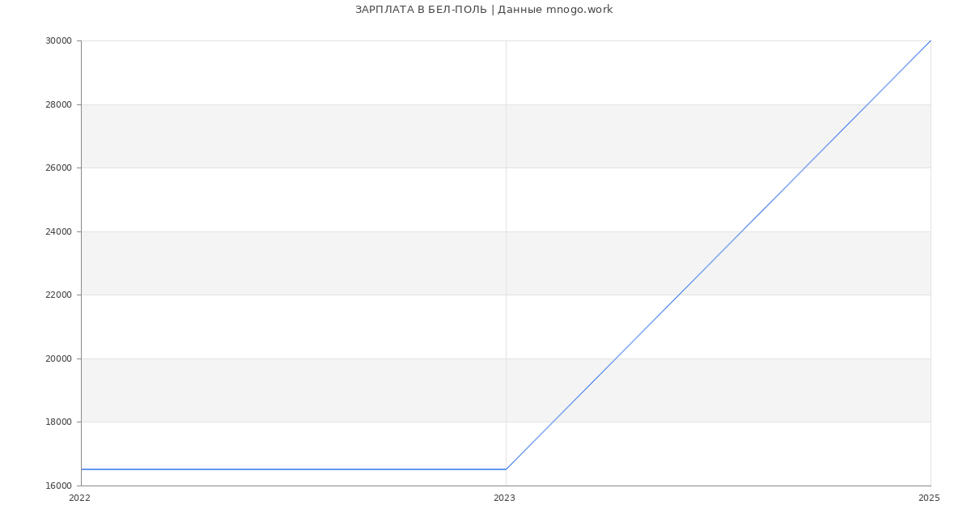This screenshot has height=526, width=971.
Task: Select the line's peak point at 2025
Action: [931, 40]
